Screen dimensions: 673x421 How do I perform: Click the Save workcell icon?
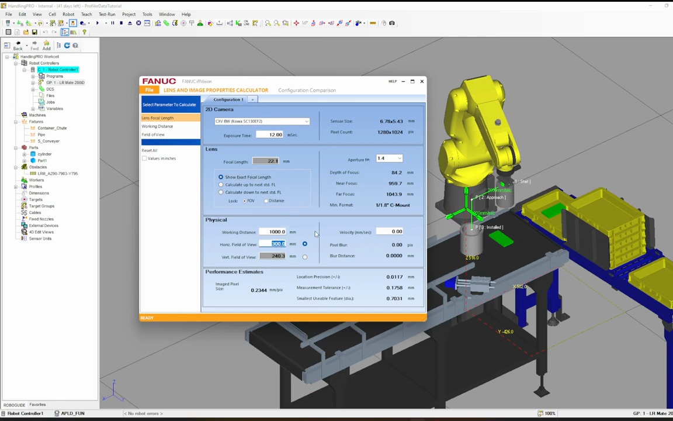click(x=34, y=32)
